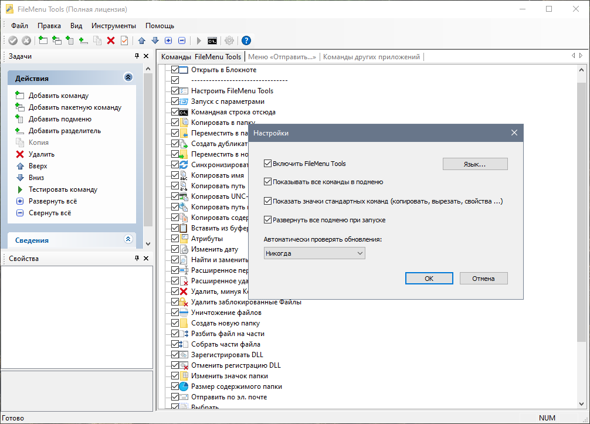The image size is (590, 424).
Task: Collapse the "Действия" panel section
Action: pyautogui.click(x=128, y=77)
